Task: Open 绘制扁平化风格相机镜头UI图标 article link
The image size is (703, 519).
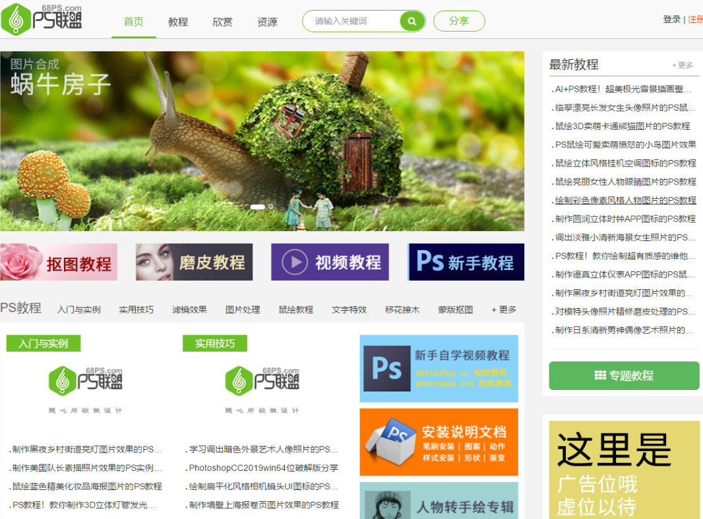Action: pos(262,486)
